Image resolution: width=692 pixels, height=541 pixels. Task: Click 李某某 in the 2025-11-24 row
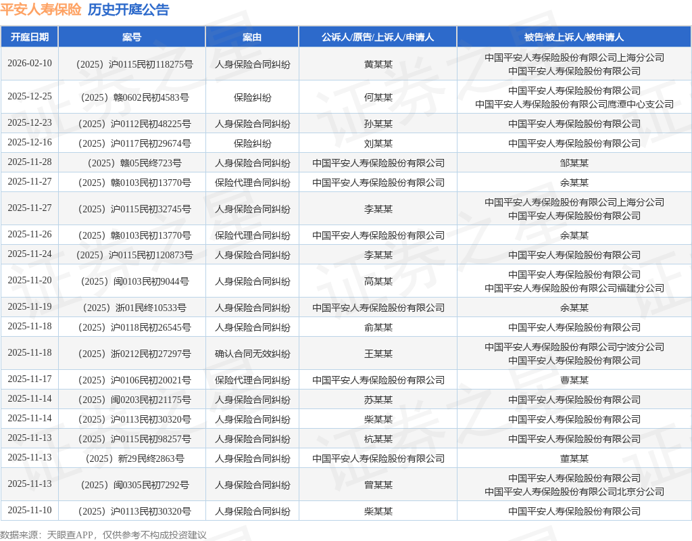[378, 255]
